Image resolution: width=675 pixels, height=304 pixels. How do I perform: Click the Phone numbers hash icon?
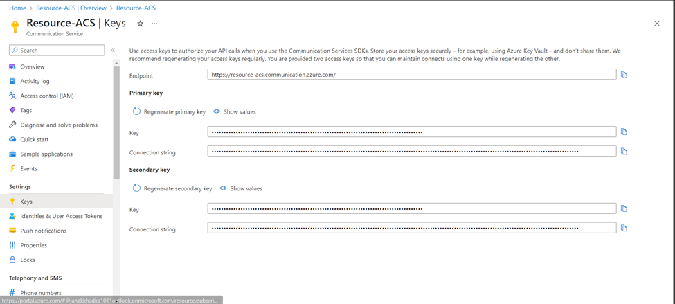pyautogui.click(x=12, y=293)
